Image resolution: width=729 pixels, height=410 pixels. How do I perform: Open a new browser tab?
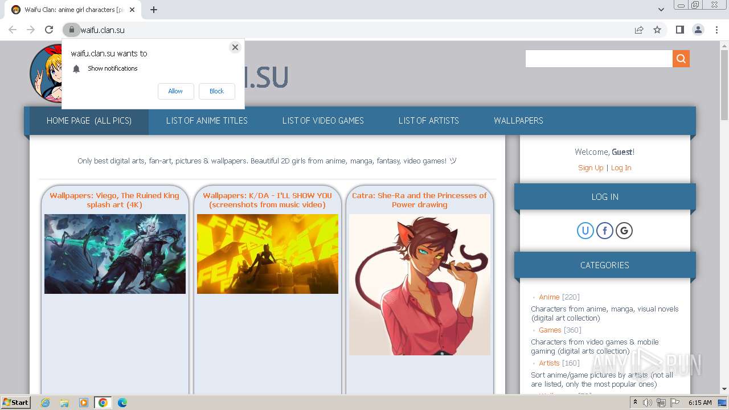point(154,10)
